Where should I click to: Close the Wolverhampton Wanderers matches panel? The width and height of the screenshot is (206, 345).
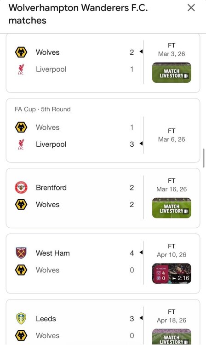[191, 8]
